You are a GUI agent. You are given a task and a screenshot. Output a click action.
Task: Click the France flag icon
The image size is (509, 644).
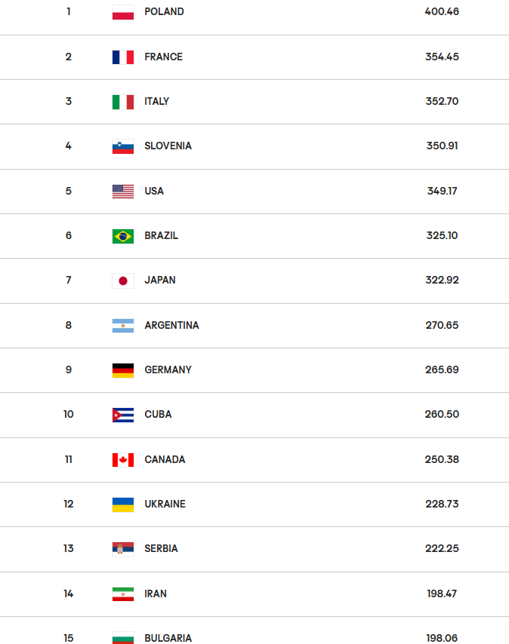click(x=122, y=57)
